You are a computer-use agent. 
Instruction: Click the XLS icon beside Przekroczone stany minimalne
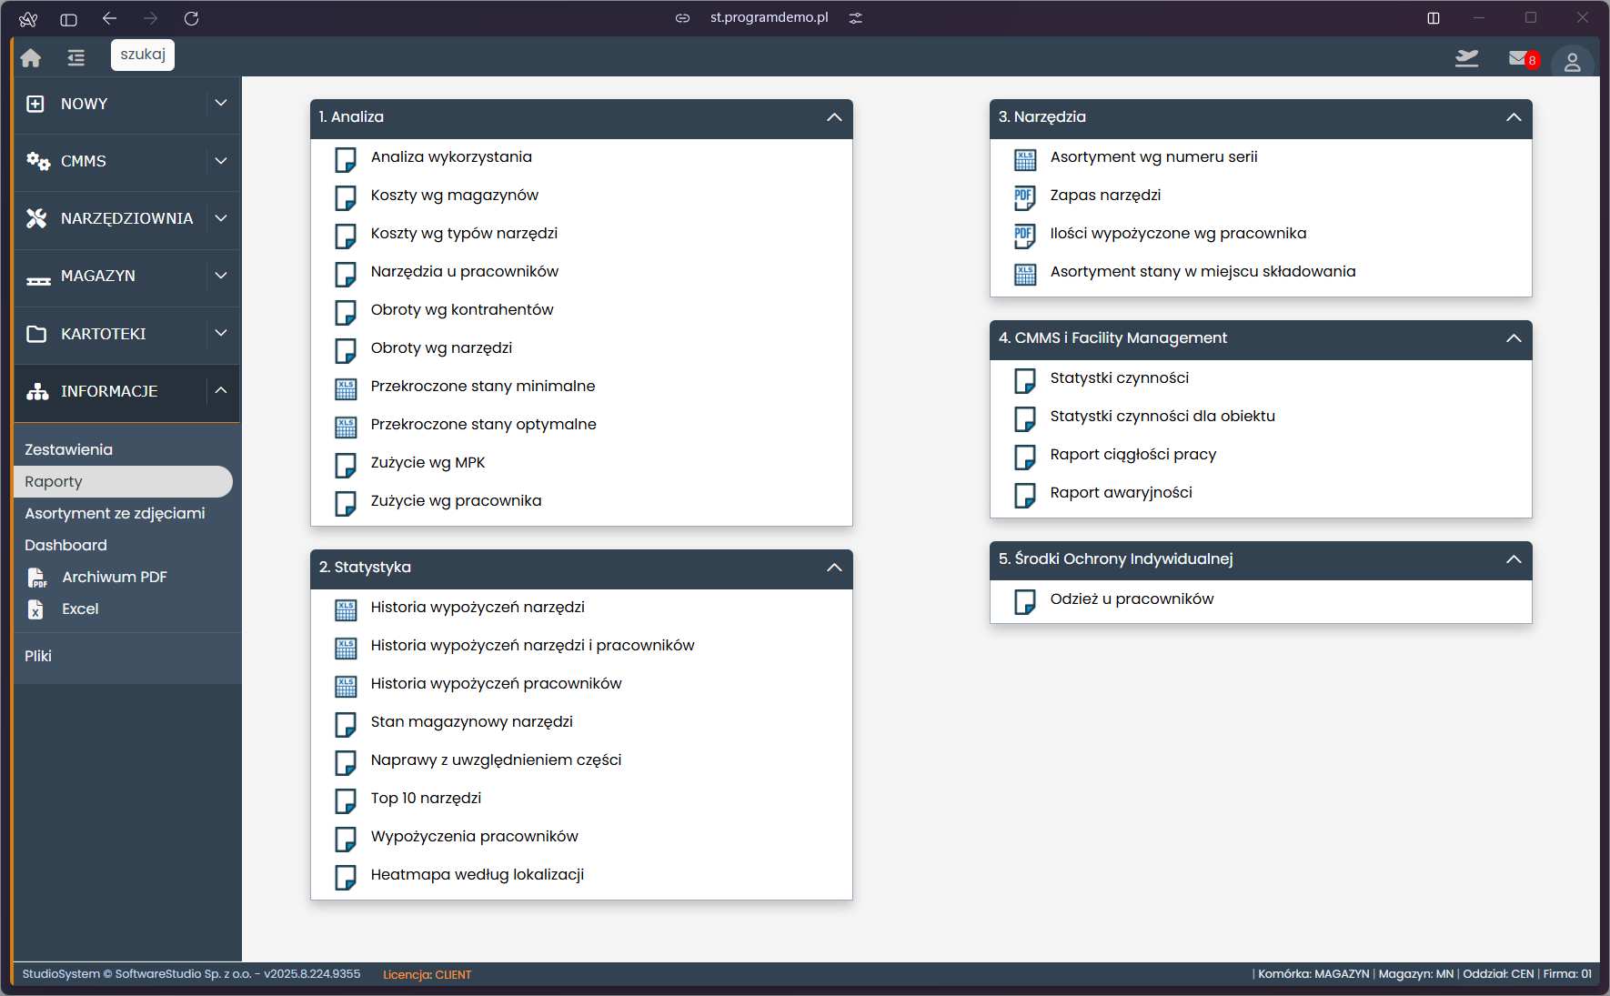point(346,388)
